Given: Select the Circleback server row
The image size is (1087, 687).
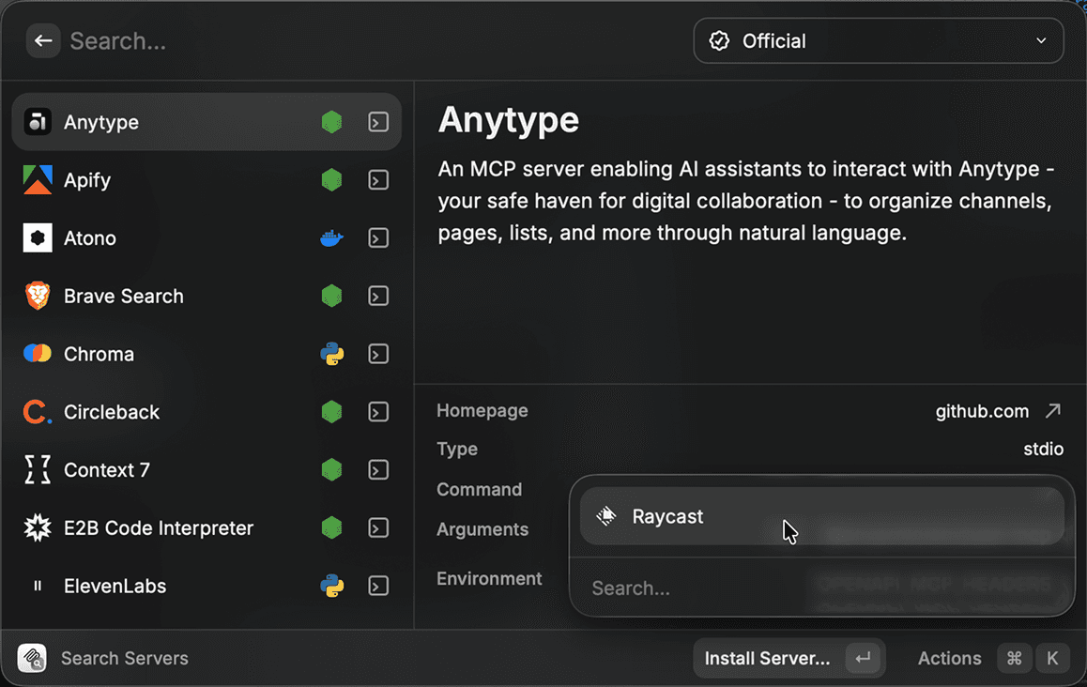Looking at the screenshot, I should [207, 412].
